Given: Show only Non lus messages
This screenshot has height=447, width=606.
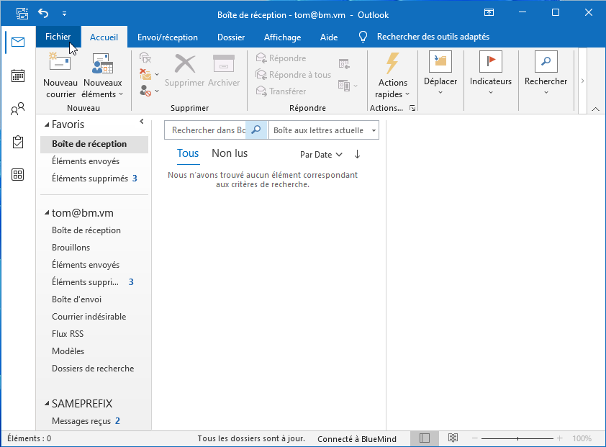Looking at the screenshot, I should 229,153.
